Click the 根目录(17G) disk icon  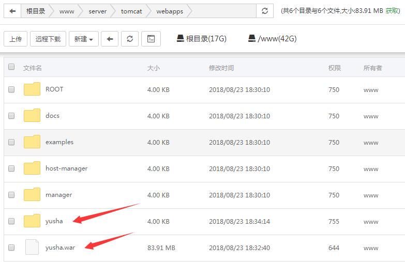point(181,38)
